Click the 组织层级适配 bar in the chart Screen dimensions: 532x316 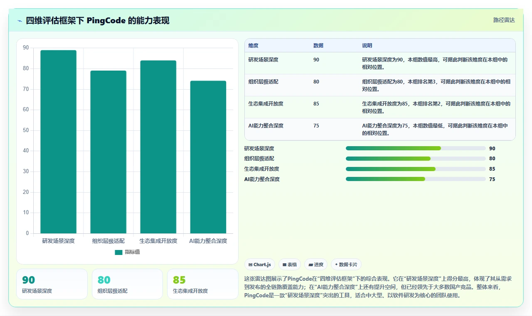(108, 152)
